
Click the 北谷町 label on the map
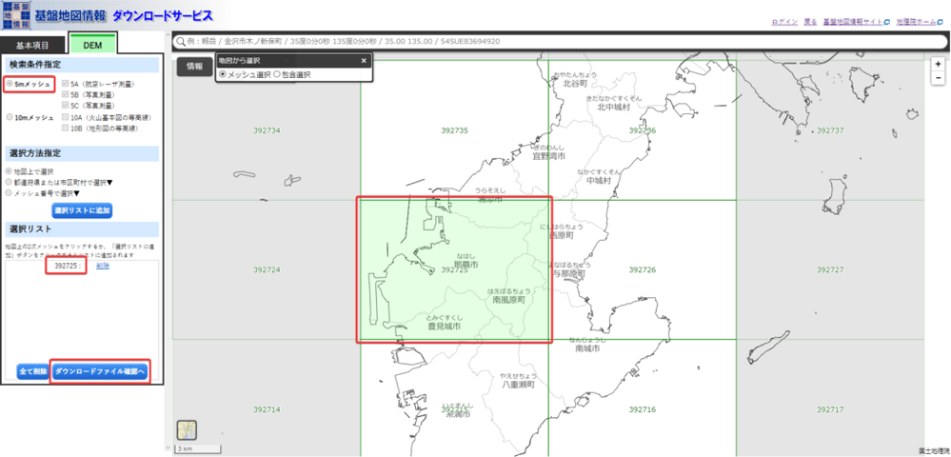click(575, 83)
